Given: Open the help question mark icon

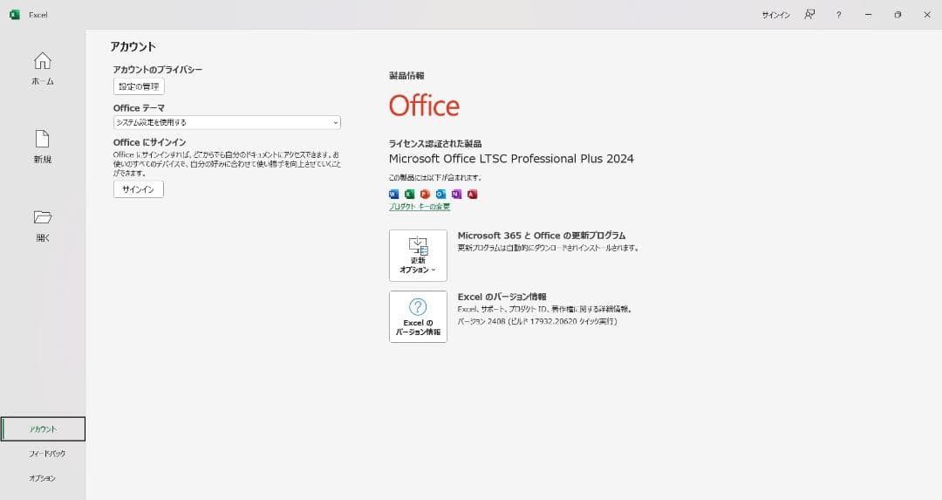Looking at the screenshot, I should [x=838, y=15].
